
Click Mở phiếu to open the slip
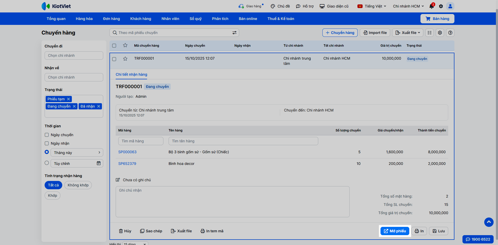click(x=395, y=231)
